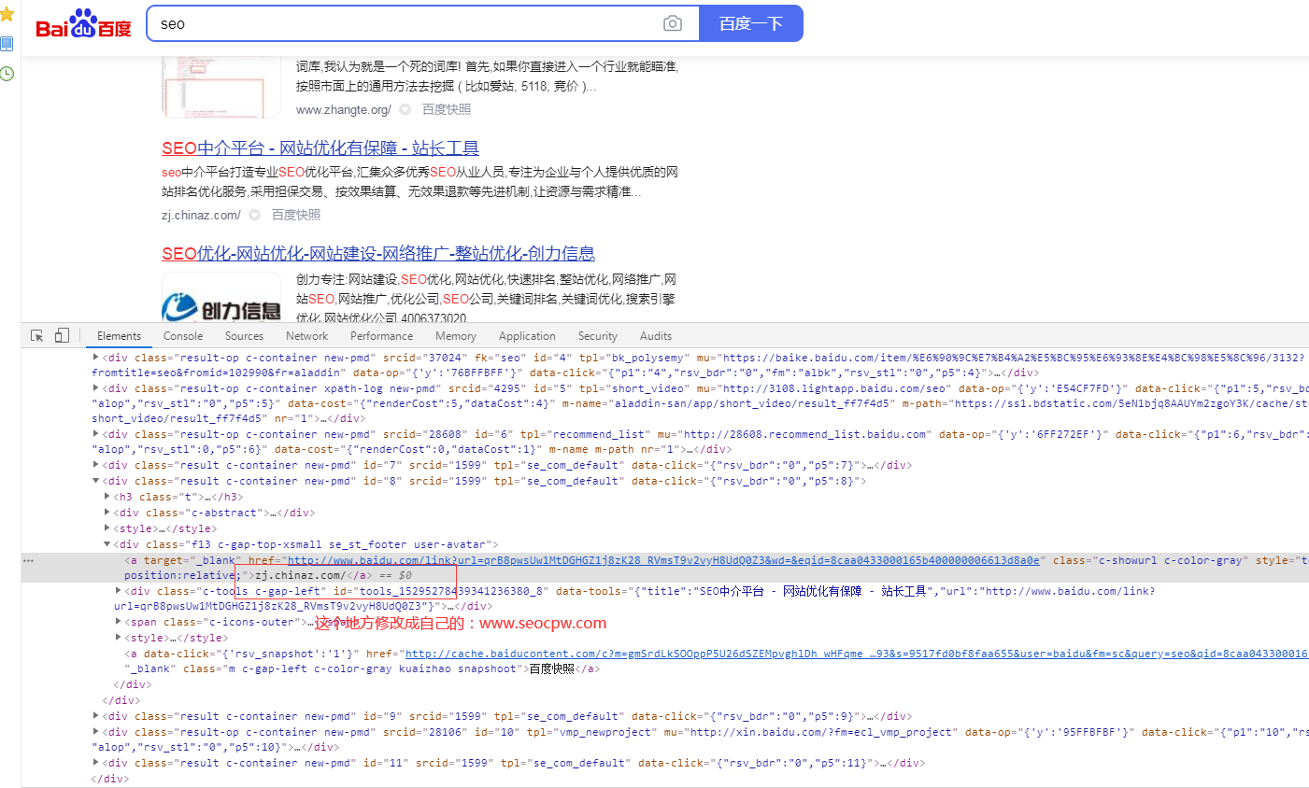The height and width of the screenshot is (788, 1309).
Task: Open the Memory tab
Action: 456,336
